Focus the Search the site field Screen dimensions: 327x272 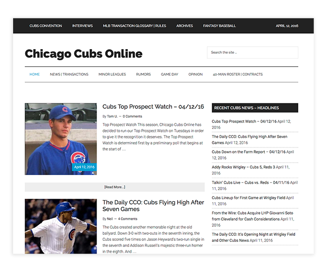[253, 53]
